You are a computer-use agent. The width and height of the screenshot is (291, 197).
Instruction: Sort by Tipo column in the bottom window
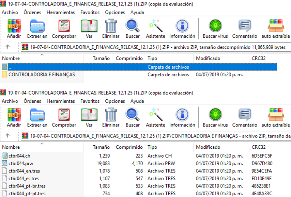point(169,147)
